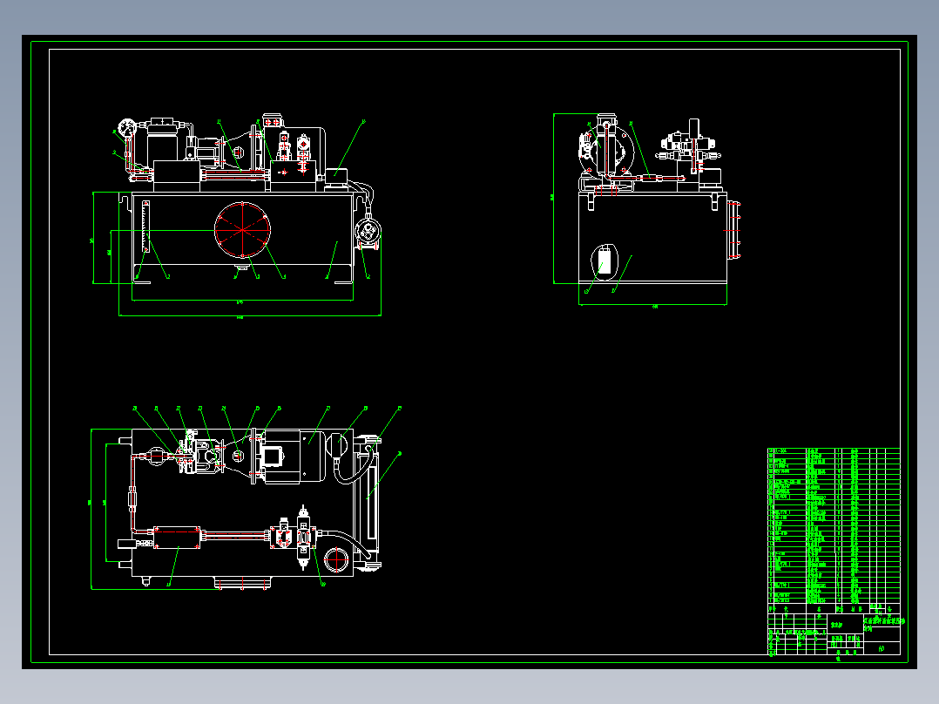This screenshot has height=704, width=939.
Task: Select the red circular cover on the tank front
Action: pos(242,229)
